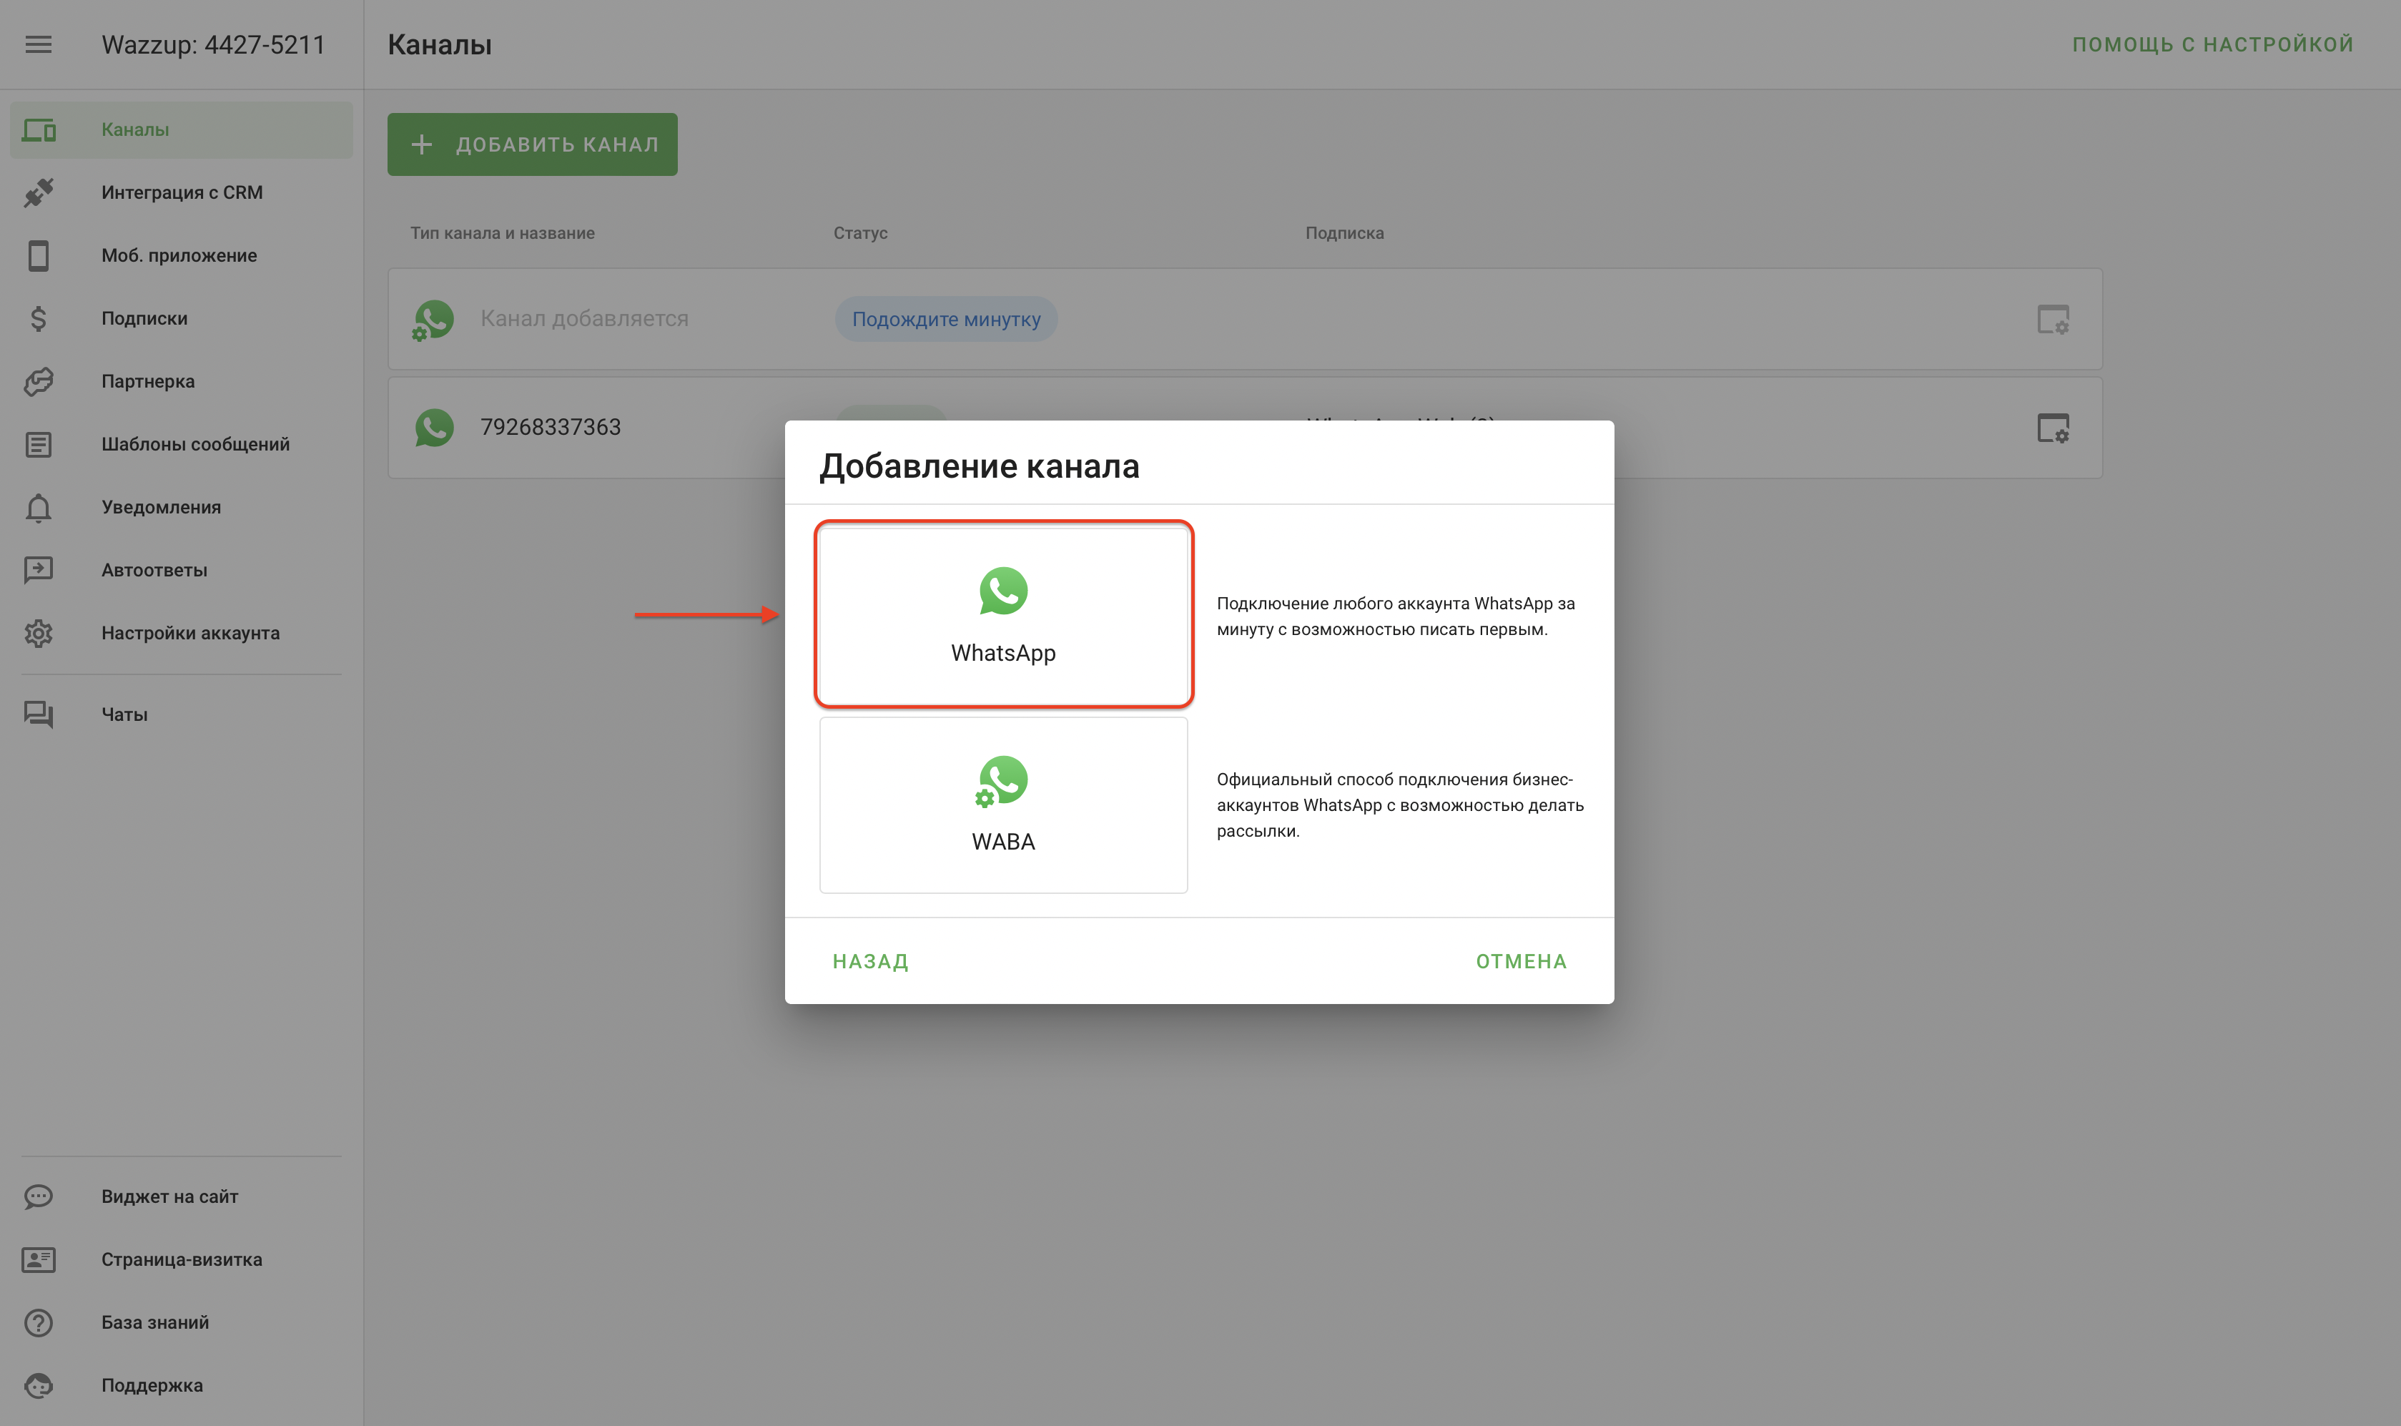The image size is (2401, 1426).
Task: Open ПОМОЩЬ С НАСТРОЙКОЙ link
Action: tap(2212, 44)
